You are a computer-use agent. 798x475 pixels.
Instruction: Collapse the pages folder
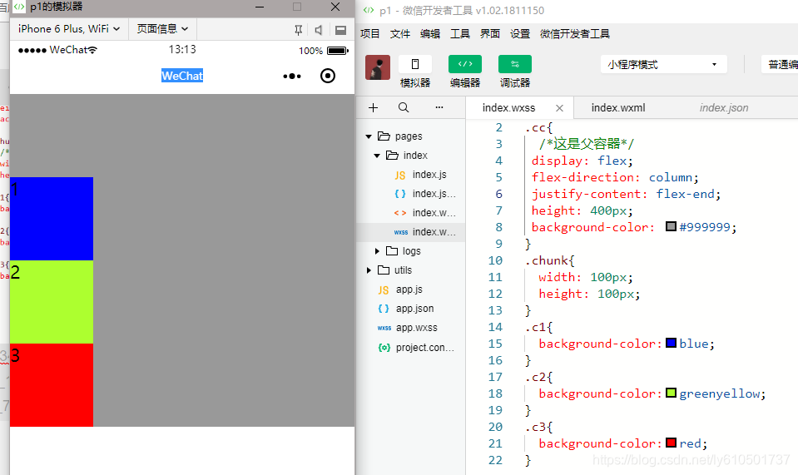pos(369,136)
